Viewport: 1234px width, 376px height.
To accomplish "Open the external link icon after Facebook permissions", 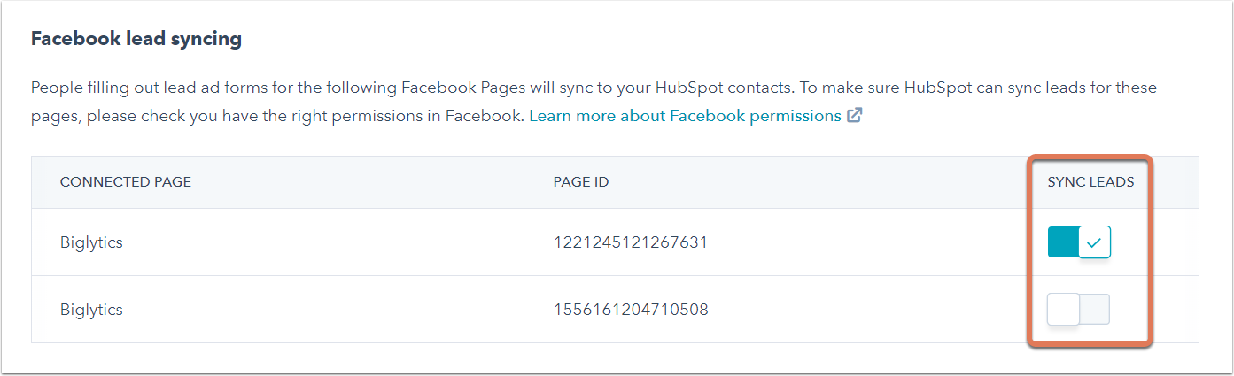I will [855, 116].
